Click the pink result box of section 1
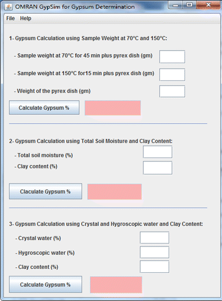The width and height of the screenshot is (222, 301). click(113, 108)
